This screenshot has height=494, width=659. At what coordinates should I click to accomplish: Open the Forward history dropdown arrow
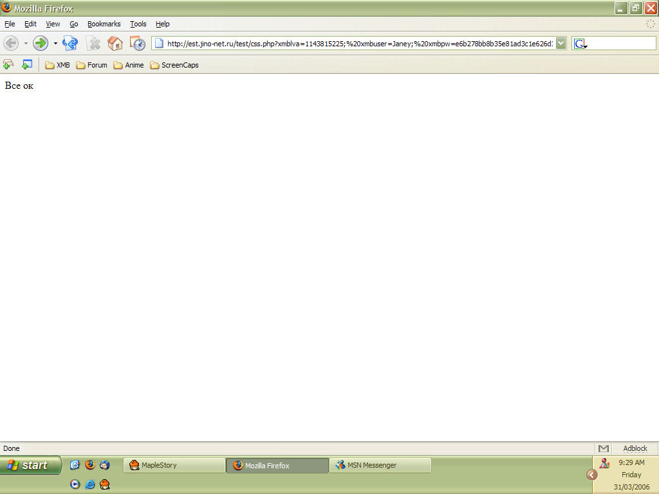tap(55, 43)
